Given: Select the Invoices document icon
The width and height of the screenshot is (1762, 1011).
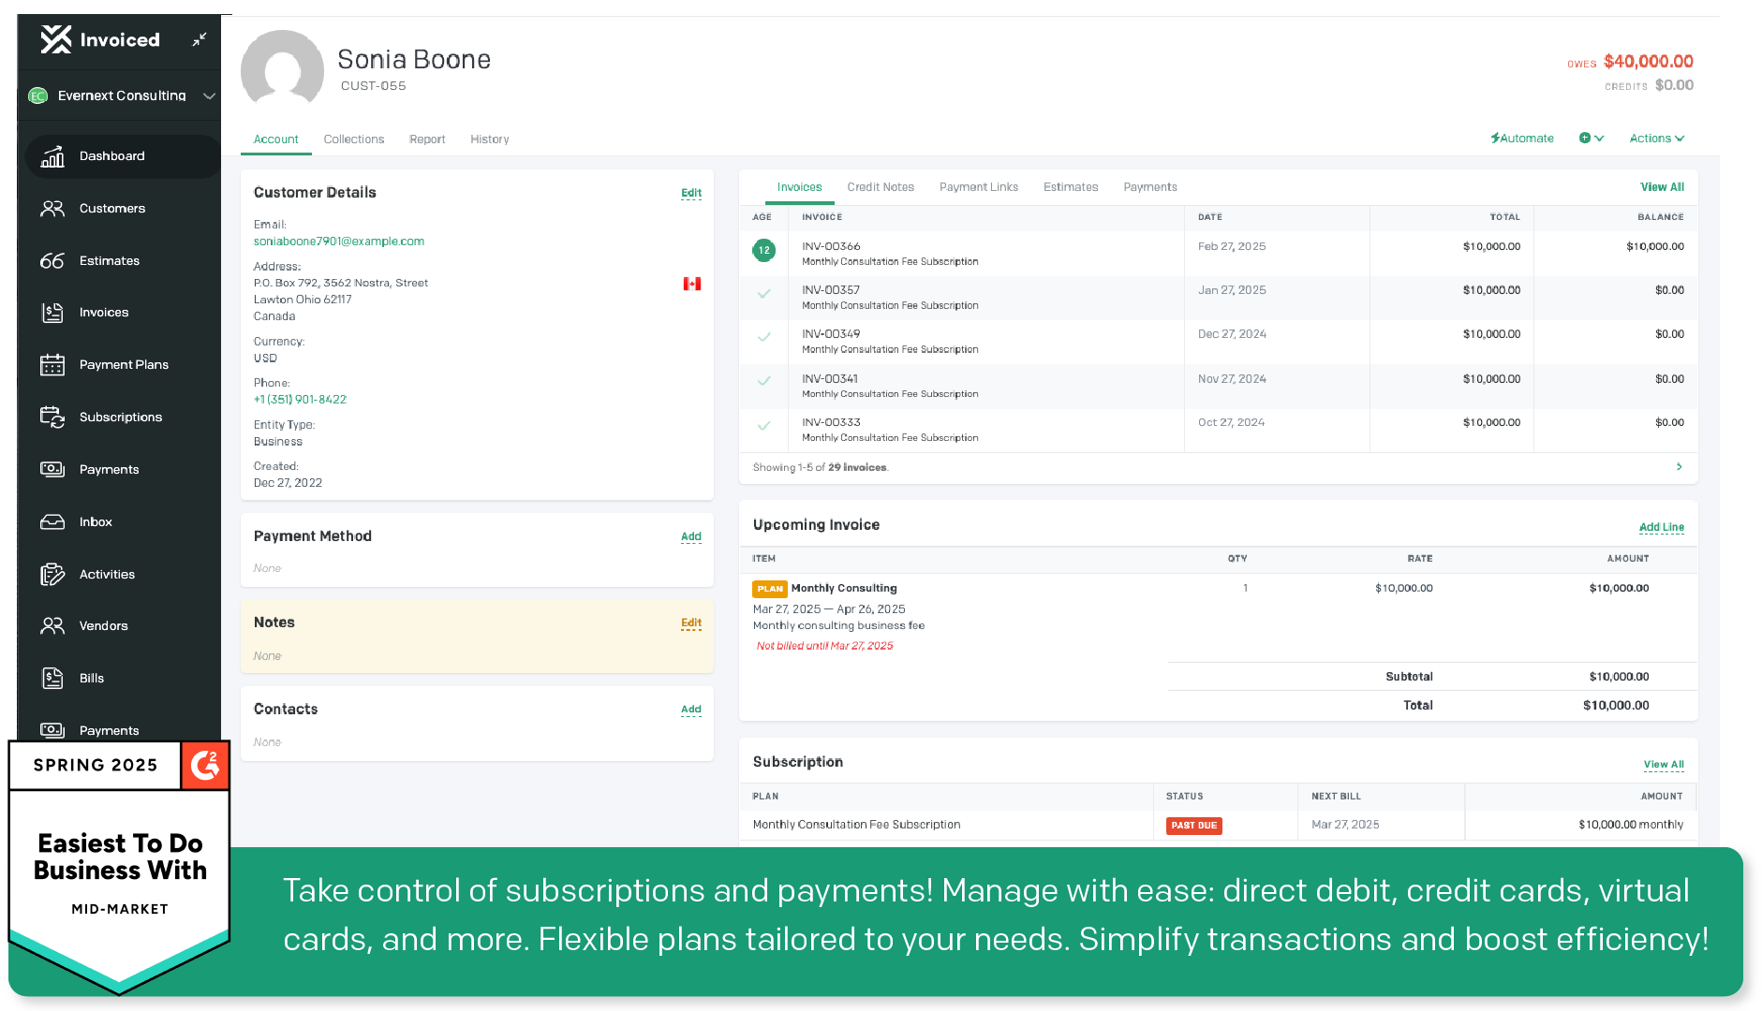Looking at the screenshot, I should (52, 313).
